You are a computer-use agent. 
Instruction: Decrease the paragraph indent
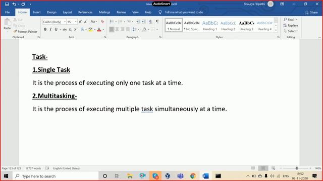(138, 22)
